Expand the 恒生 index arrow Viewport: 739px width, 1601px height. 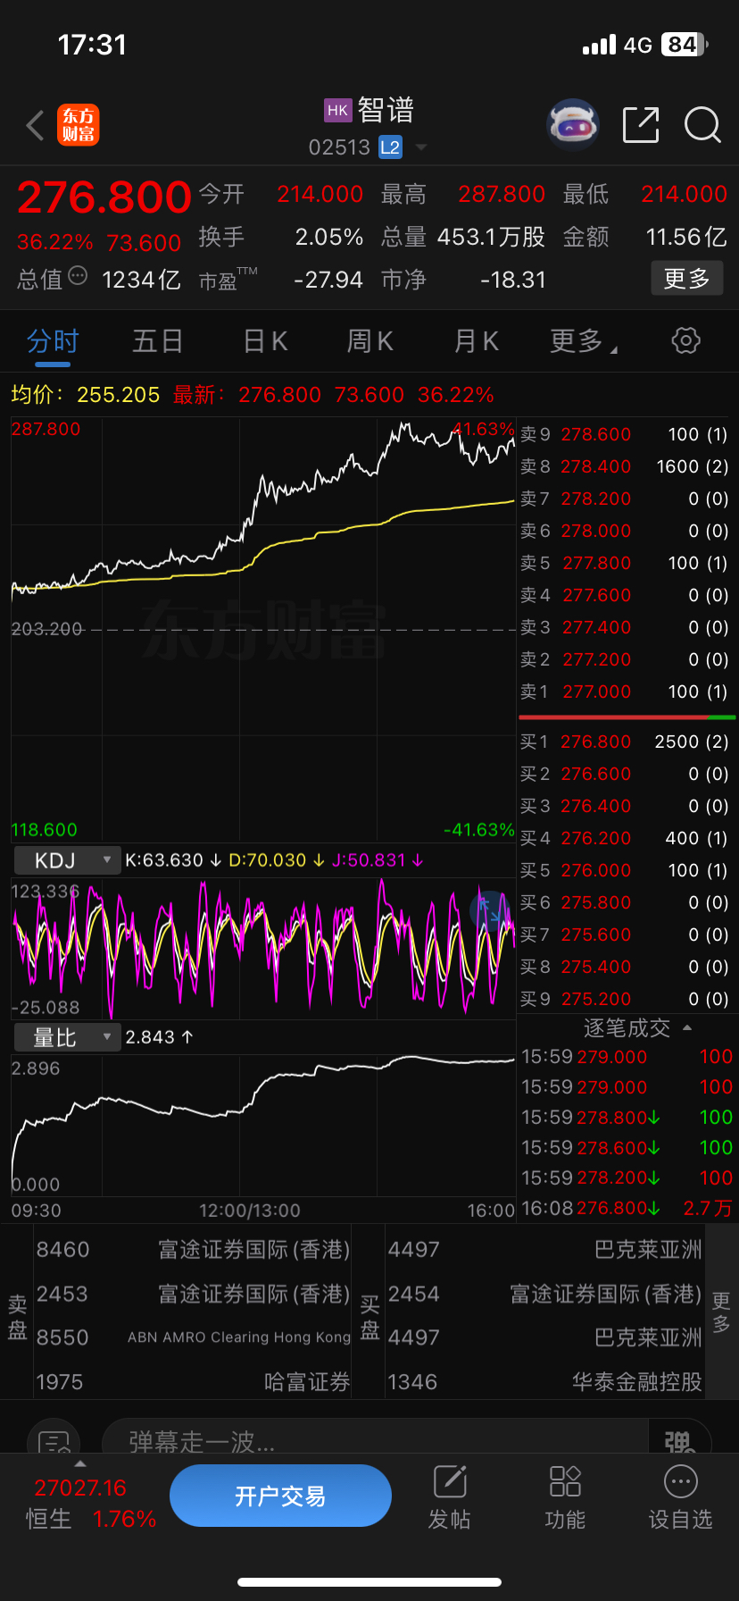click(x=80, y=1463)
